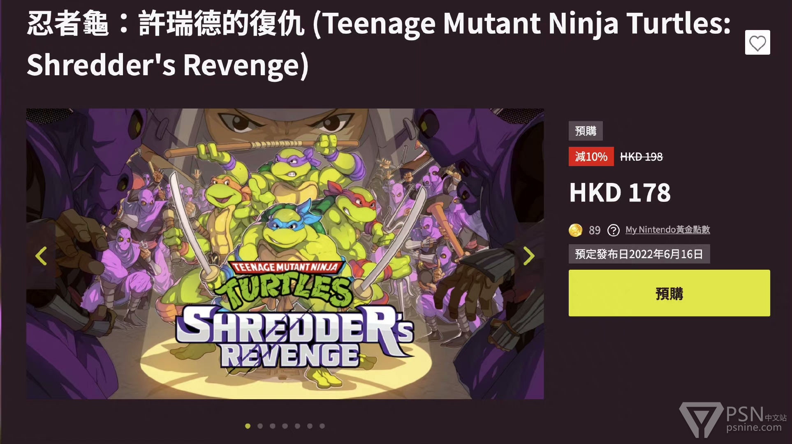Click the yellow 預購 pre-order button
792x444 pixels.
tap(669, 293)
